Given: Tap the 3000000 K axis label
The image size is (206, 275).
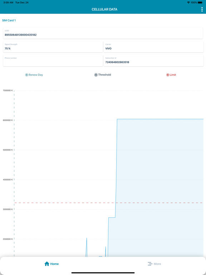Looking at the screenshot, I should tap(8, 209).
